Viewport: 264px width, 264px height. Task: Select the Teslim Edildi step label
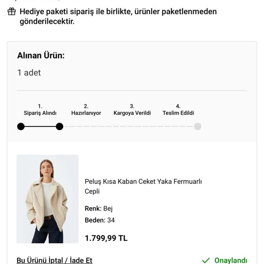pos(178,113)
